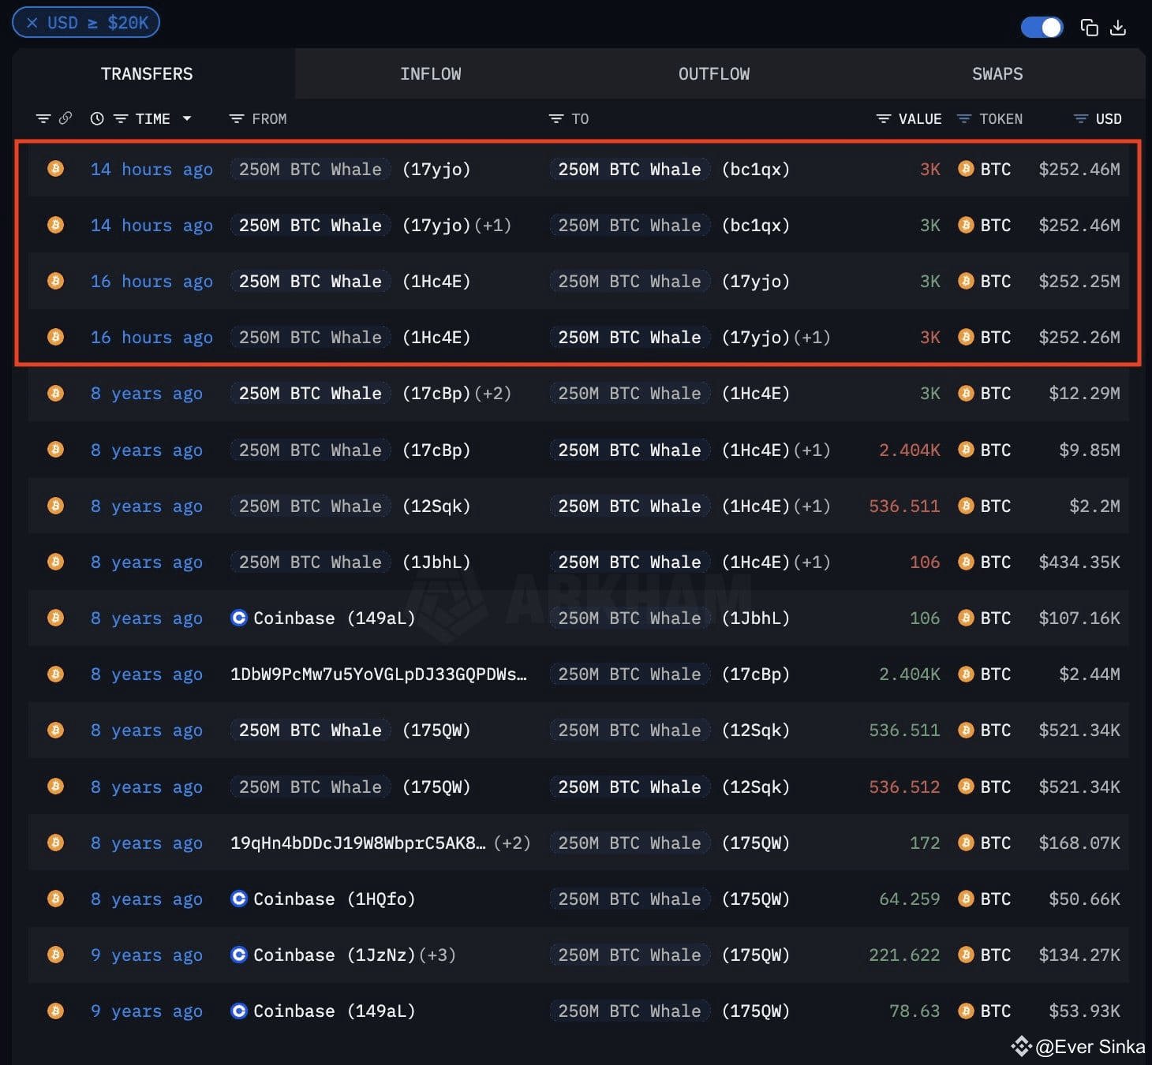
Task: Switch off the blue toggle at top right
Action: pyautogui.click(x=1042, y=27)
